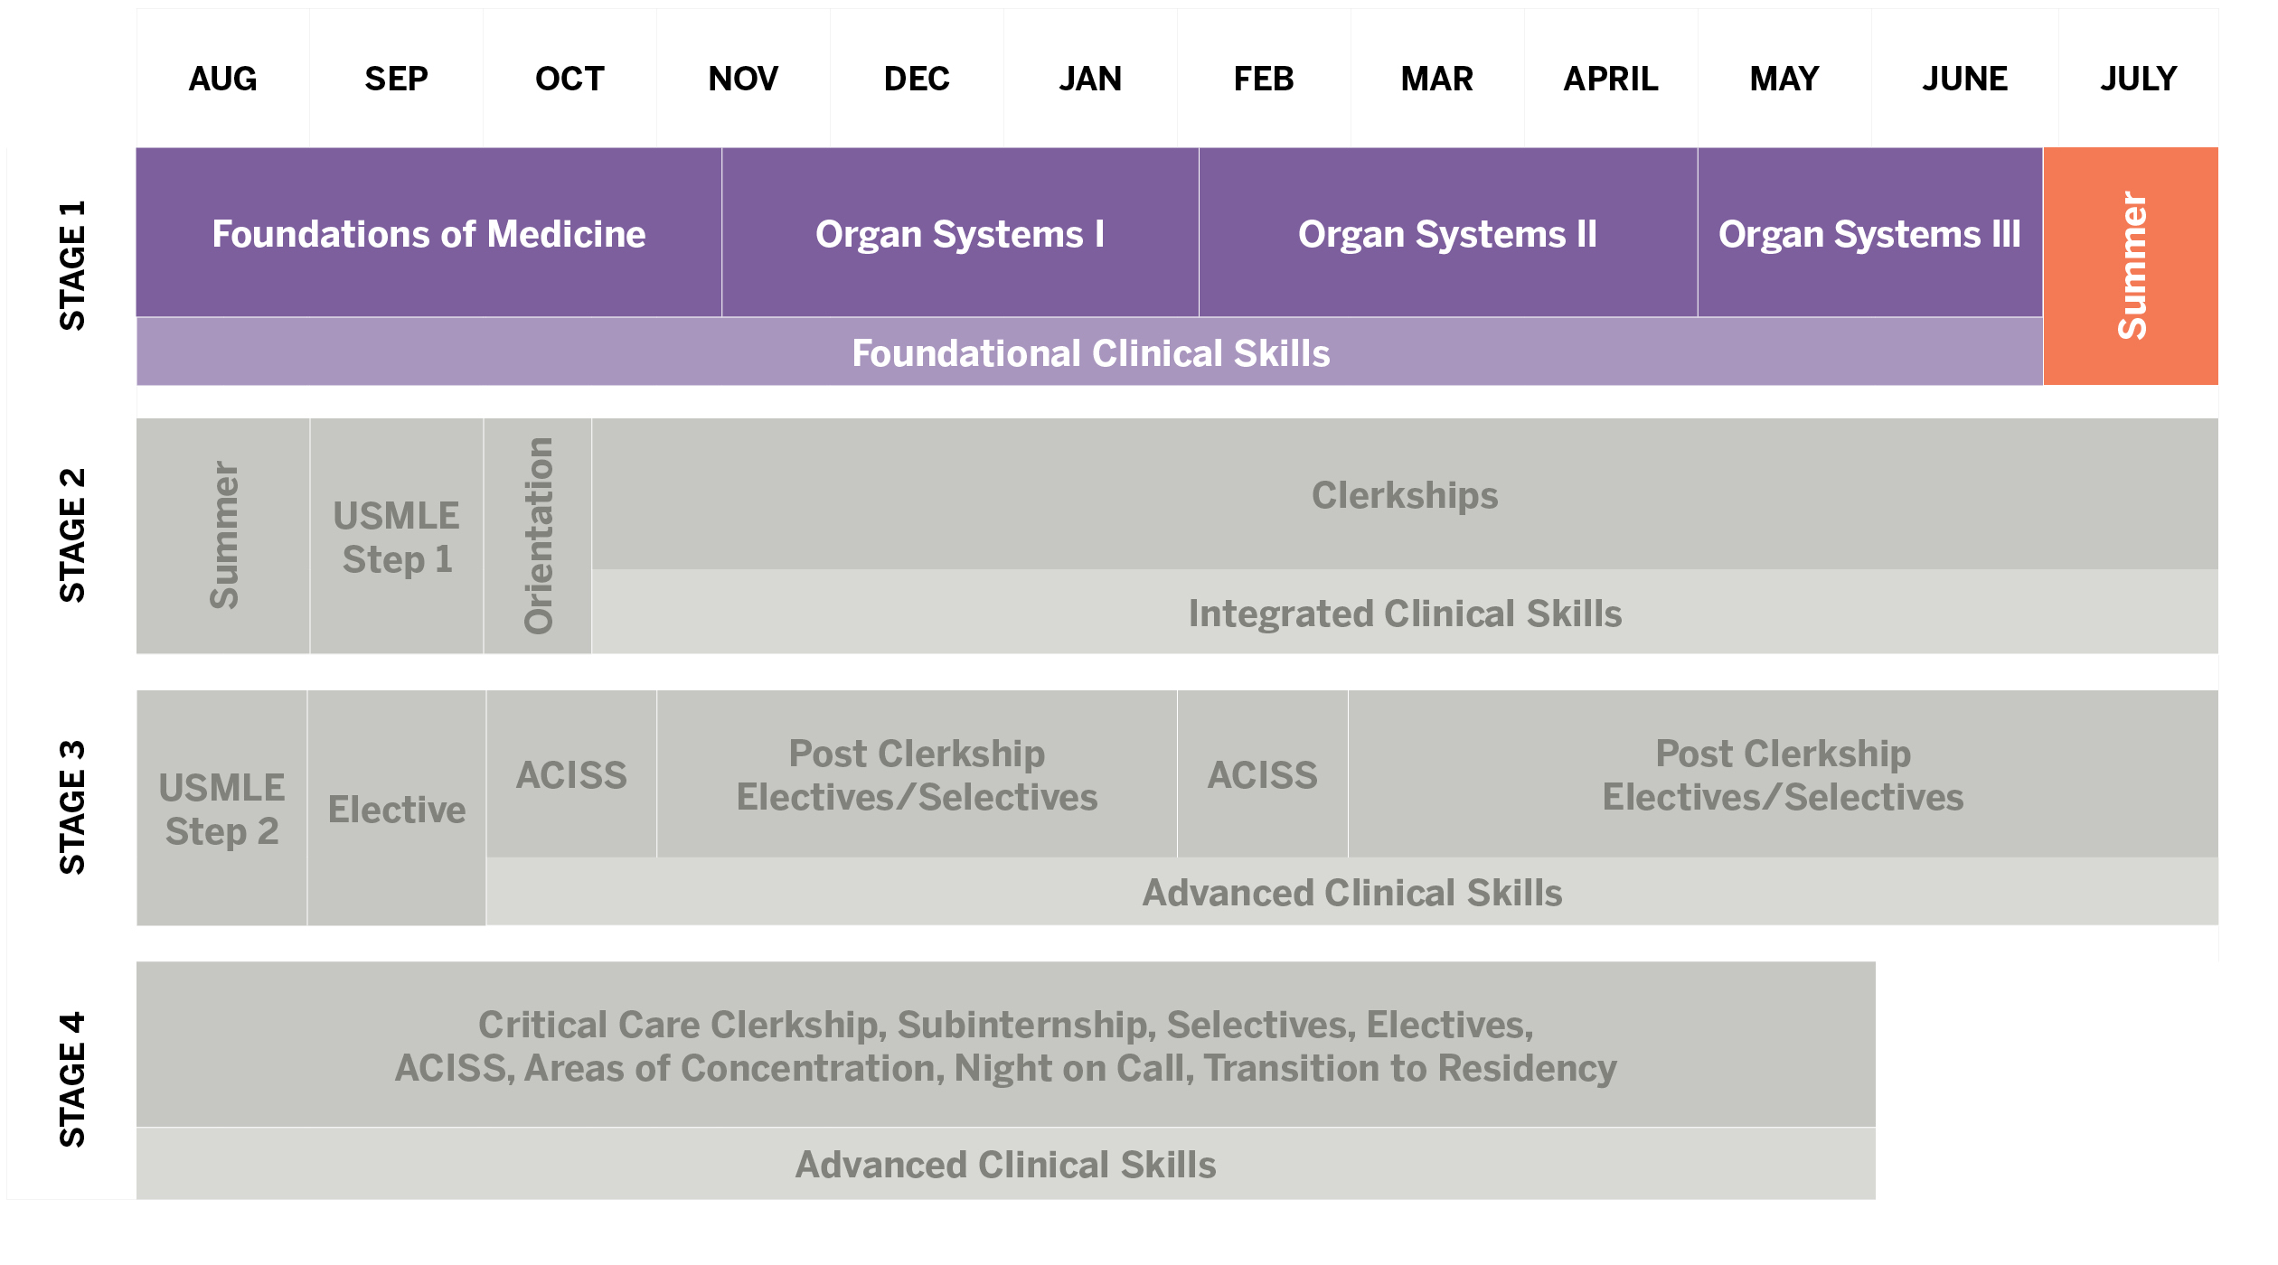The image size is (2278, 1265).
Task: Click the USMLE Step 2 block
Action: point(221,809)
